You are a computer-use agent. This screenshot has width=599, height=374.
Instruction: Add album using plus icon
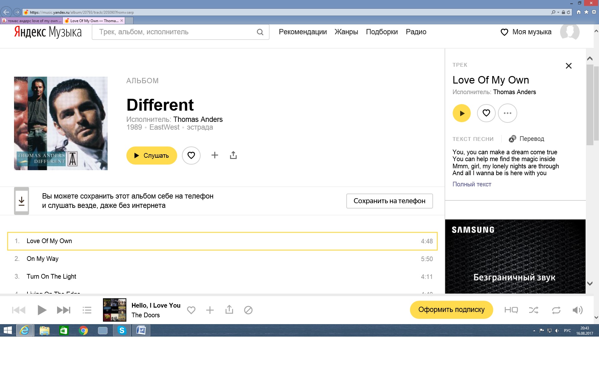tap(215, 155)
